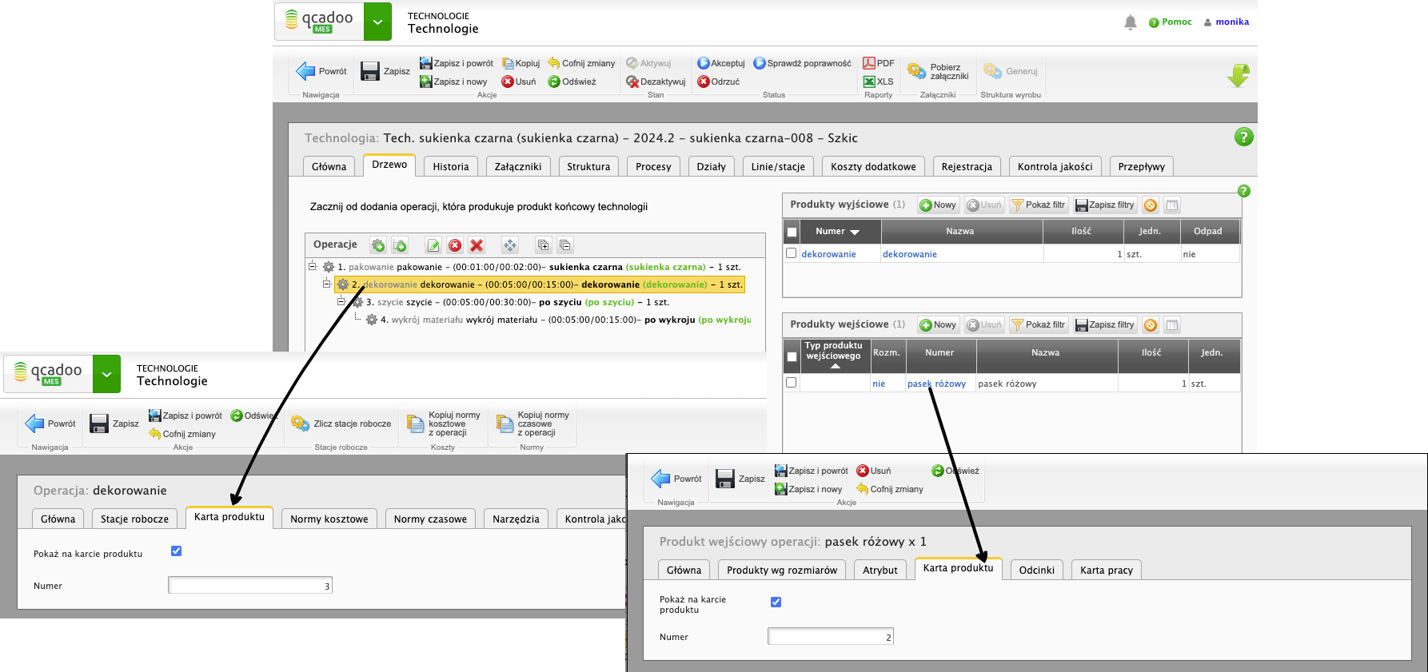Uncheck Pokaż na karcie produktu for dekorowanie
Image resolution: width=1428 pixels, height=672 pixels.
177,551
